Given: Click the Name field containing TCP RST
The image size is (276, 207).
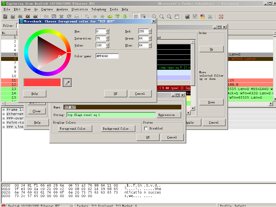Looking at the screenshot, I should 123,107.
